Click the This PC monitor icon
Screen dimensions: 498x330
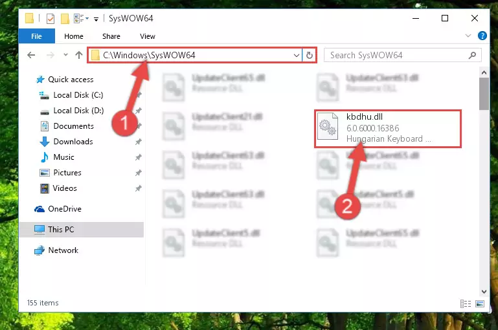click(40, 230)
